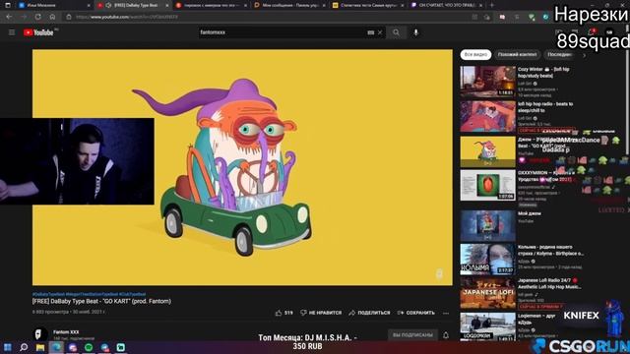Open File Explorer from taskbar

[40, 347]
